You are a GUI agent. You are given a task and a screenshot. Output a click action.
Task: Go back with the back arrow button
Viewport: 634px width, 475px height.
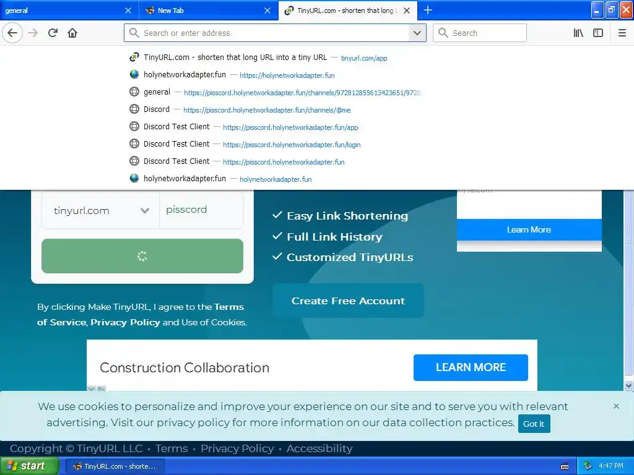tap(12, 33)
